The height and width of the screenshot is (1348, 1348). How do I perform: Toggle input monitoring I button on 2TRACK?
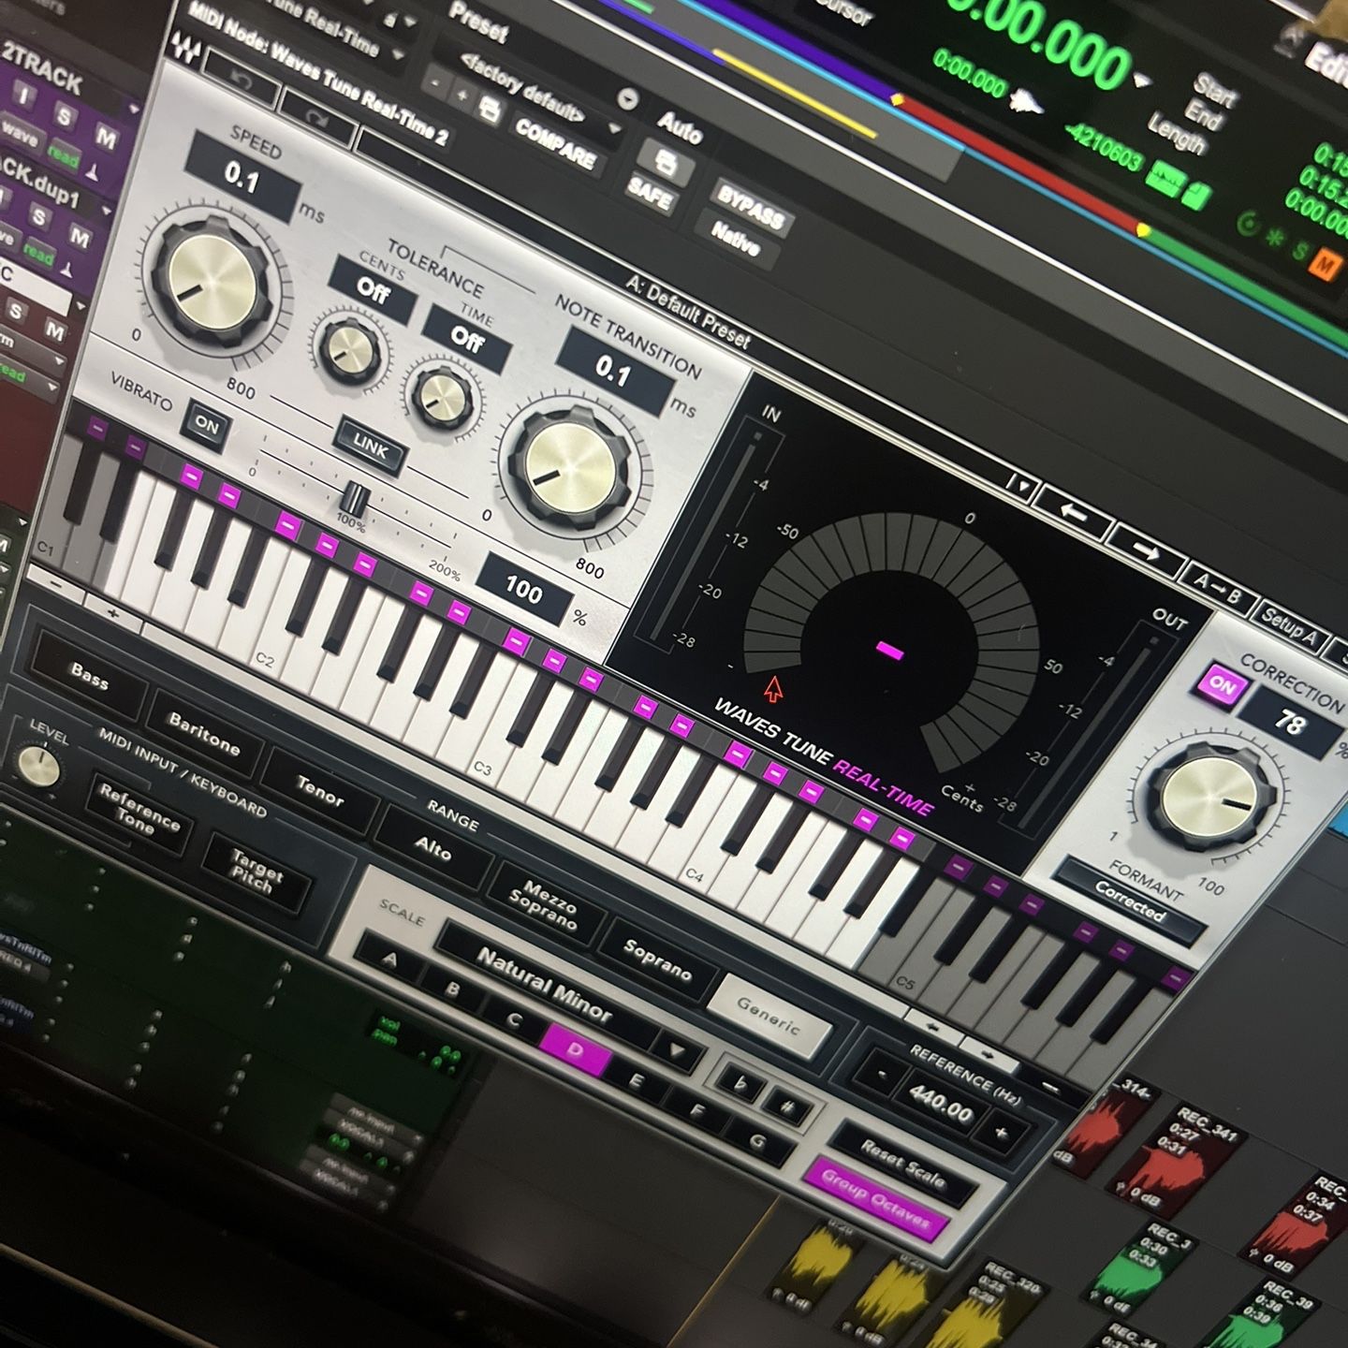tap(22, 96)
